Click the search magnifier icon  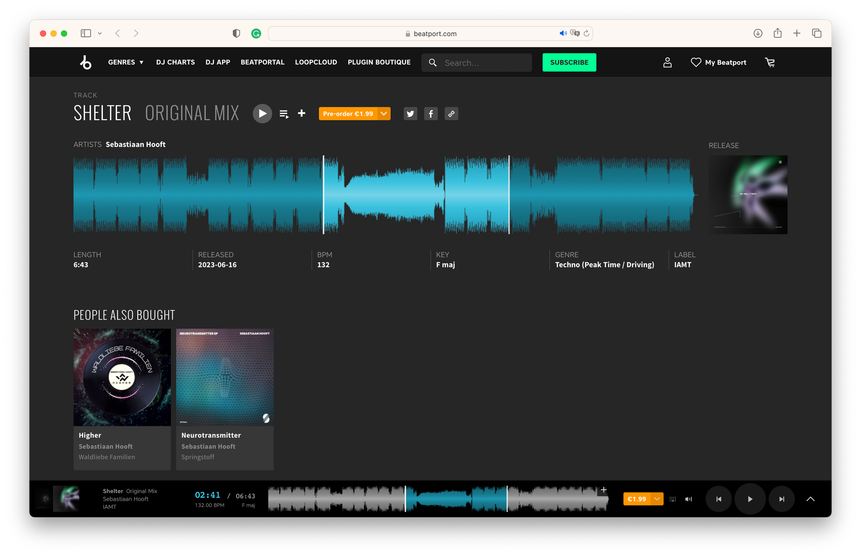click(433, 63)
